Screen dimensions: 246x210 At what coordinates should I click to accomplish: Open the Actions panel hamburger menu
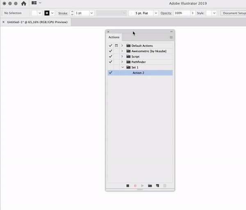pyautogui.click(x=171, y=37)
